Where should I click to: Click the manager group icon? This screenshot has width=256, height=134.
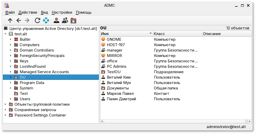click(103, 50)
